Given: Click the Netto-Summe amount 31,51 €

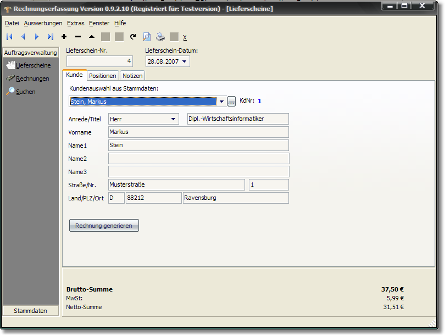Looking at the screenshot, I should click(x=393, y=307).
